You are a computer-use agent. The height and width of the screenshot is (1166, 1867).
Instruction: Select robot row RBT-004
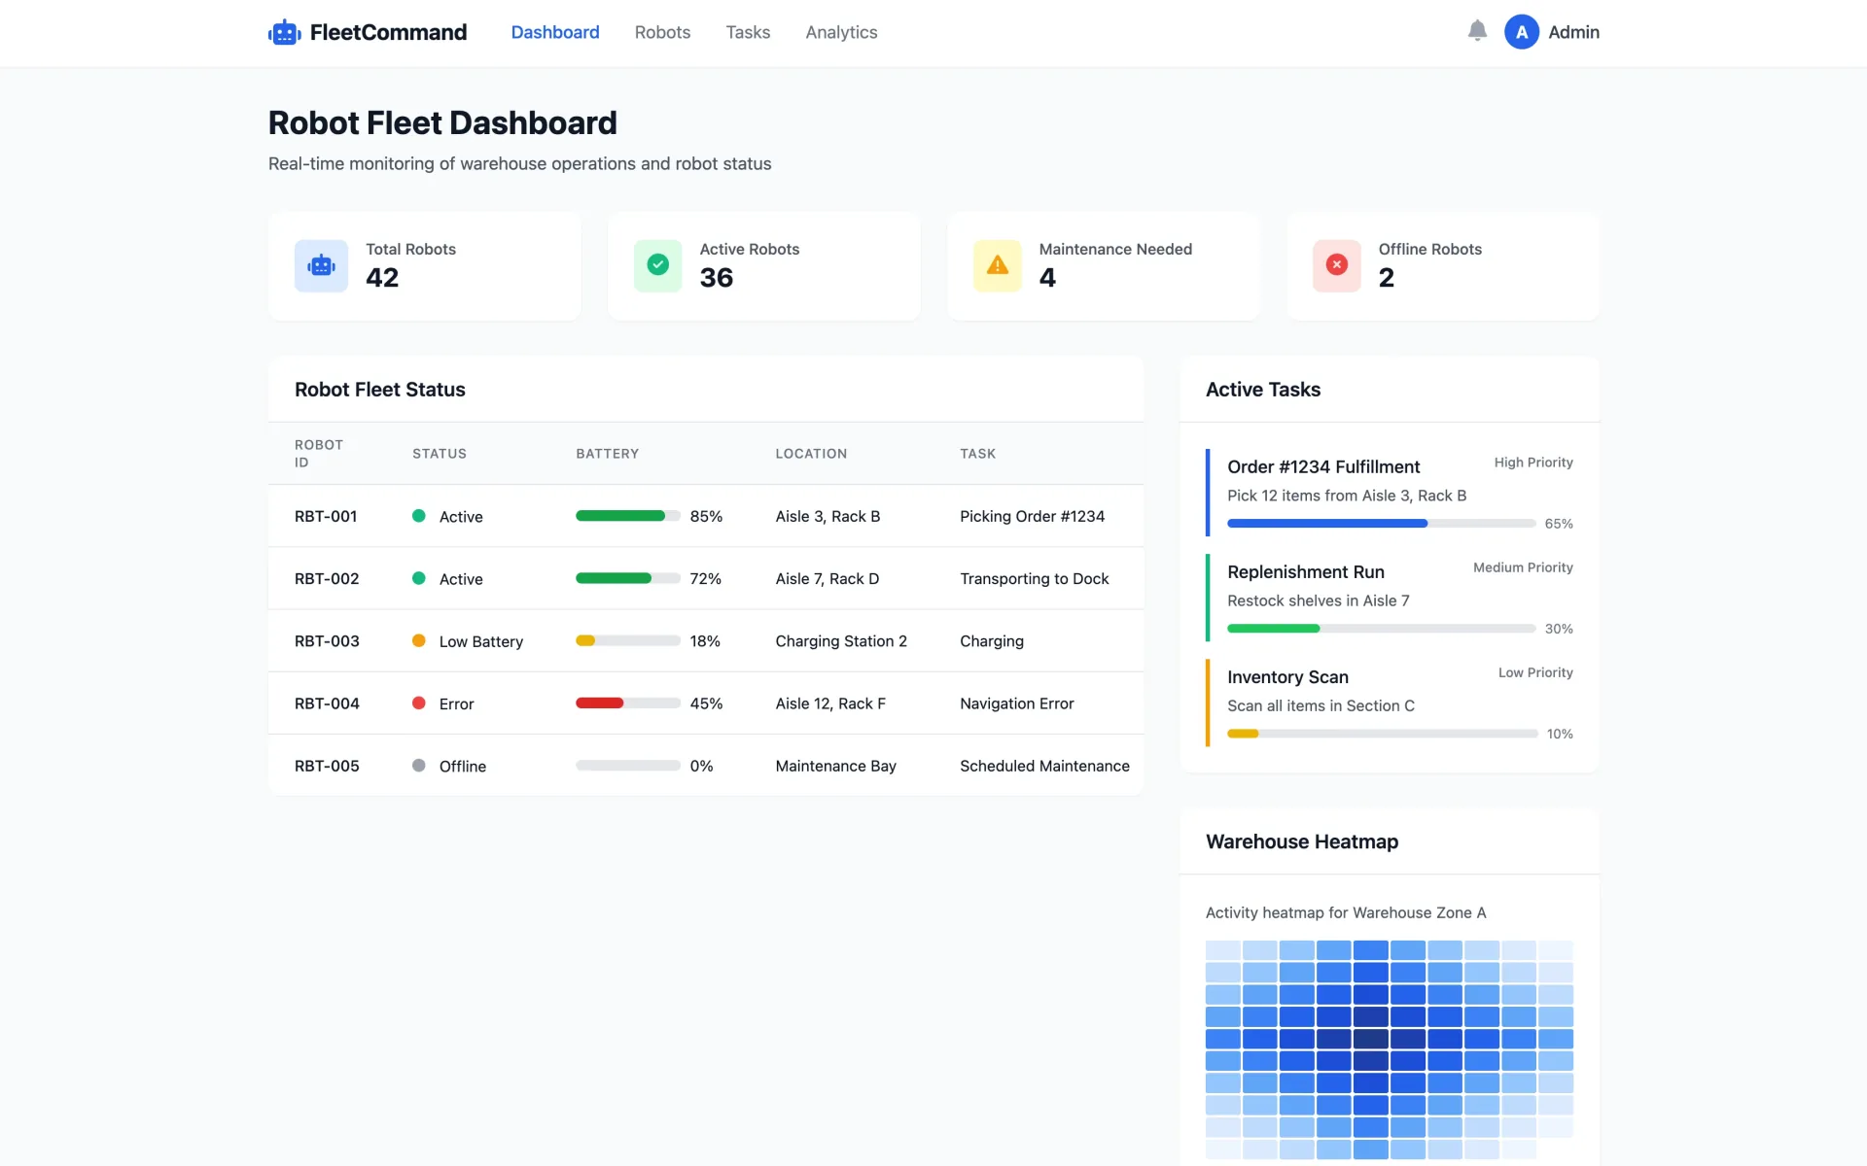coord(706,703)
